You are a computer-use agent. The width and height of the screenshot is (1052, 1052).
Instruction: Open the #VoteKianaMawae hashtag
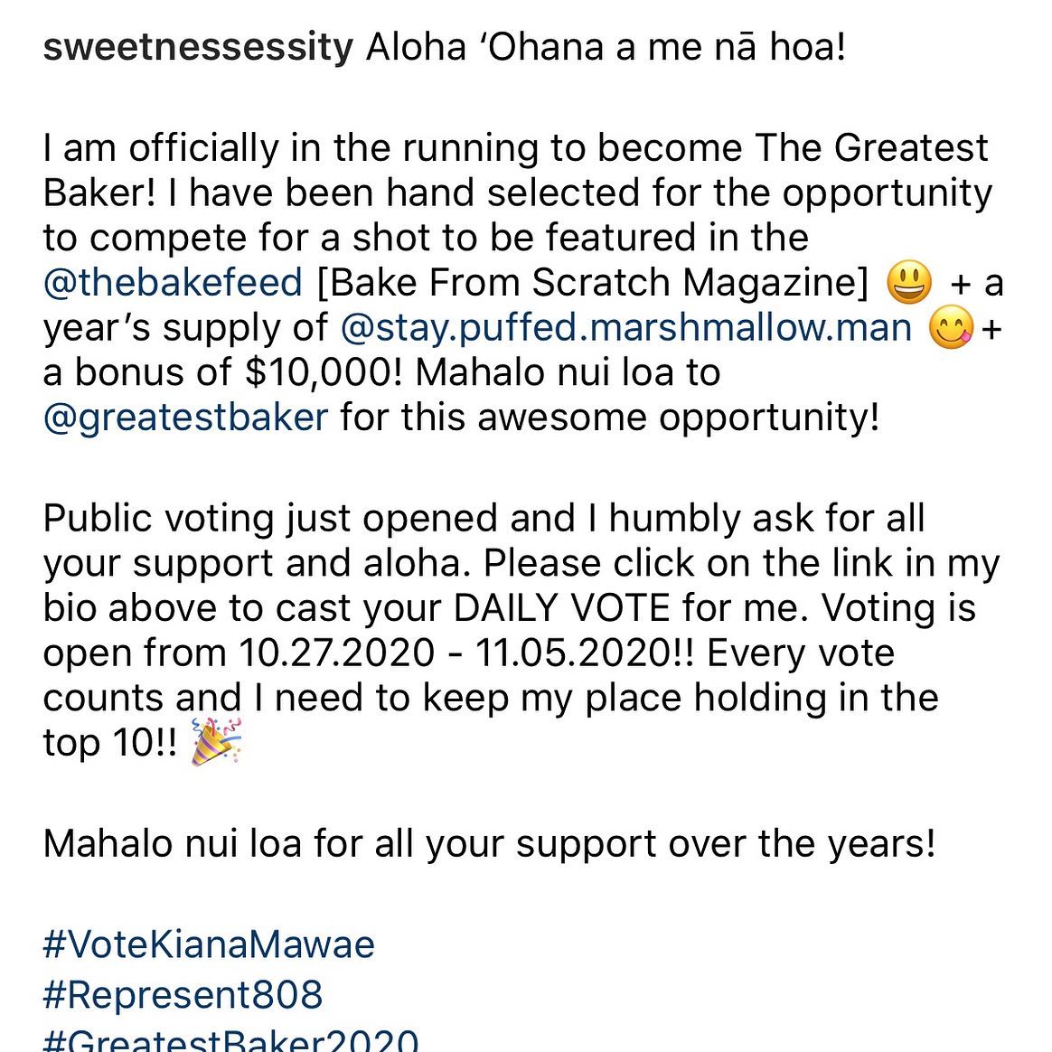pyautogui.click(x=209, y=944)
